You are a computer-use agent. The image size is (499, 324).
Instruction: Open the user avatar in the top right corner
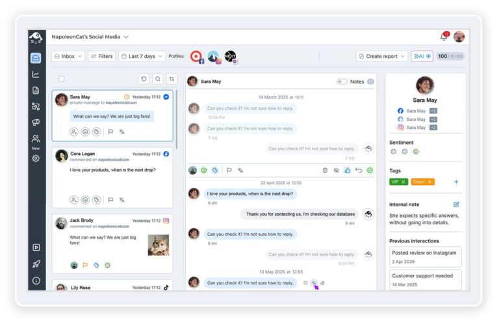(459, 37)
